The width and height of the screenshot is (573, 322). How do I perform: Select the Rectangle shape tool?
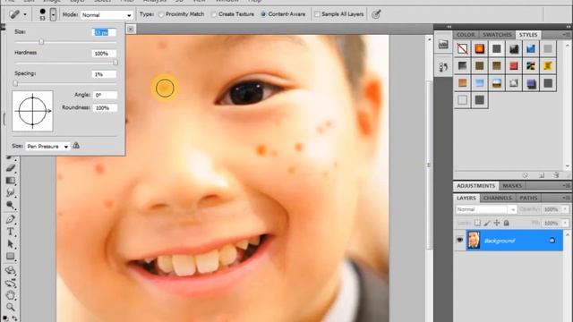pyautogui.click(x=11, y=257)
